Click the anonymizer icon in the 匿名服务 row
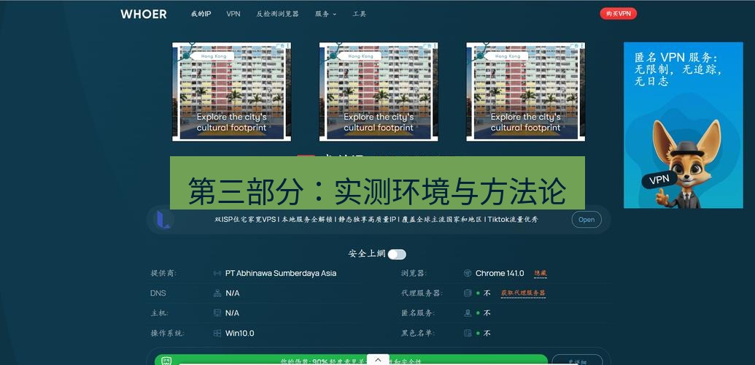This screenshot has width=755, height=365. pyautogui.click(x=467, y=313)
